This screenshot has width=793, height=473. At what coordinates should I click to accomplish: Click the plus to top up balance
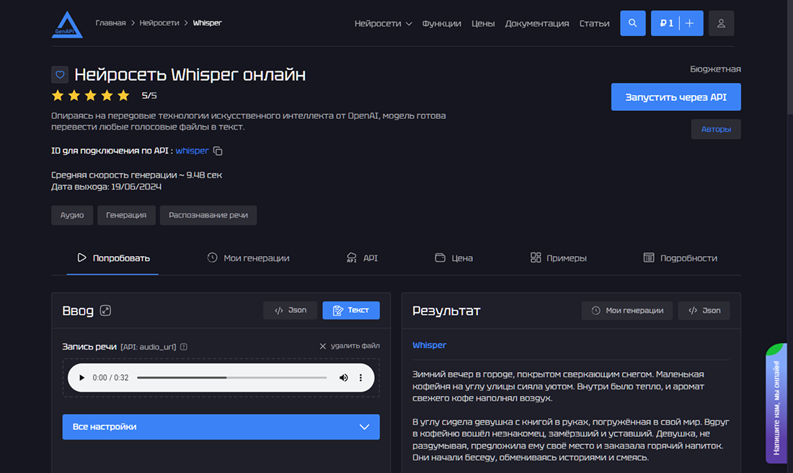click(691, 22)
